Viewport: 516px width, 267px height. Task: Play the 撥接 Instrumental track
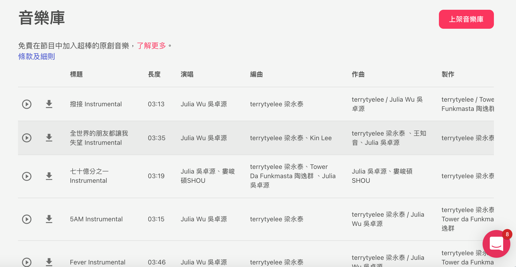(x=27, y=104)
